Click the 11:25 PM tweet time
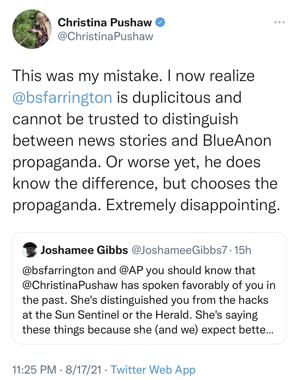The width and height of the screenshot is (293, 380). coord(34,370)
